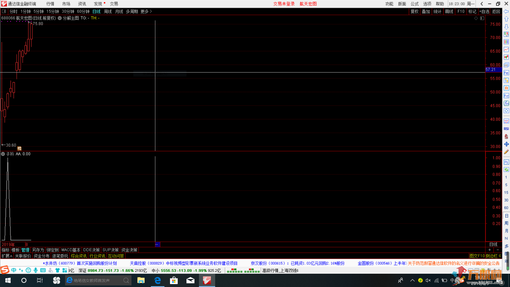Click the RSI indicator icon in sidebar
510x287 pixels.
tap(506, 129)
